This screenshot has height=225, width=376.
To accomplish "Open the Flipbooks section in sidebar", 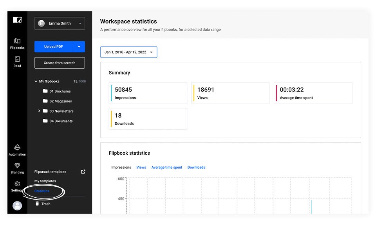I will [17, 44].
